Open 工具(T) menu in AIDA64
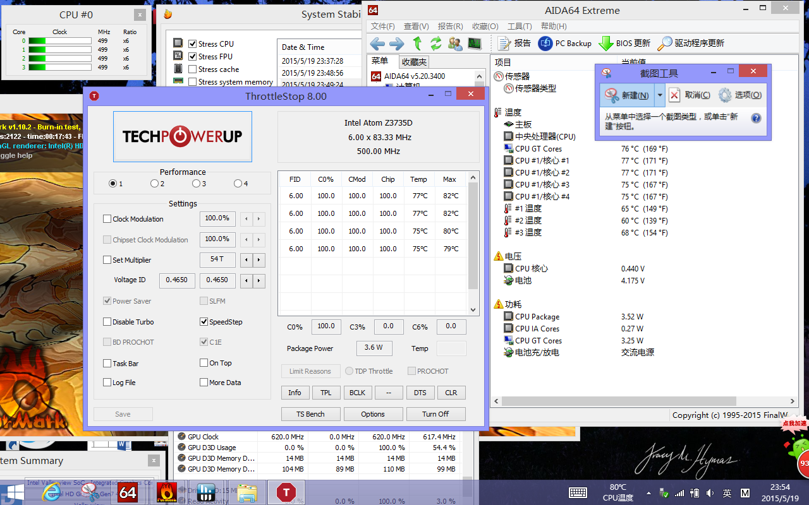Screen dimensions: 809x505 pos(520,27)
